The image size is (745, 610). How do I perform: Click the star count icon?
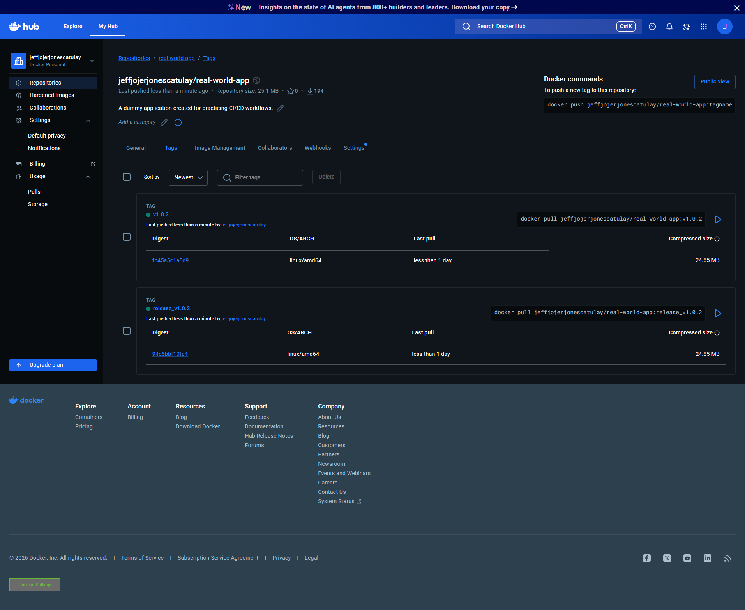coord(290,91)
